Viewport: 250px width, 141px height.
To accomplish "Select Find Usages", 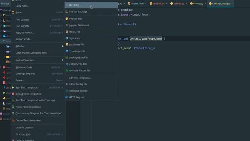I will [x=37, y=20].
